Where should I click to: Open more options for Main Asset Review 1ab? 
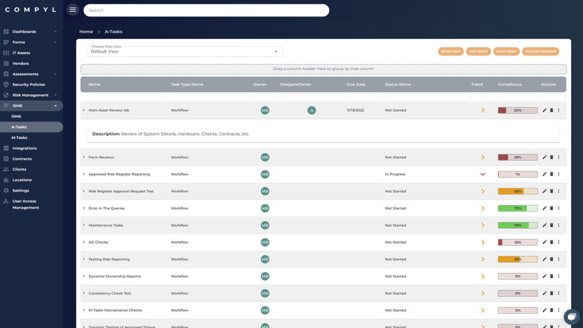pyautogui.click(x=559, y=110)
